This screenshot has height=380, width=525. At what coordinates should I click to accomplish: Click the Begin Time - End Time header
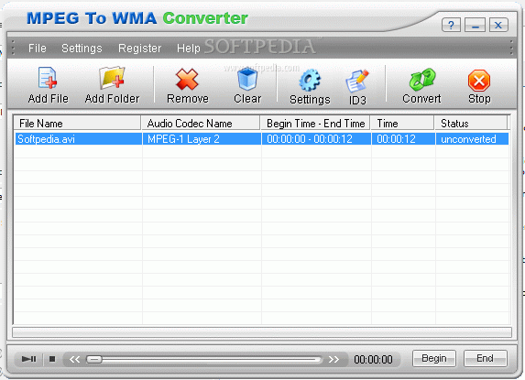pos(315,123)
